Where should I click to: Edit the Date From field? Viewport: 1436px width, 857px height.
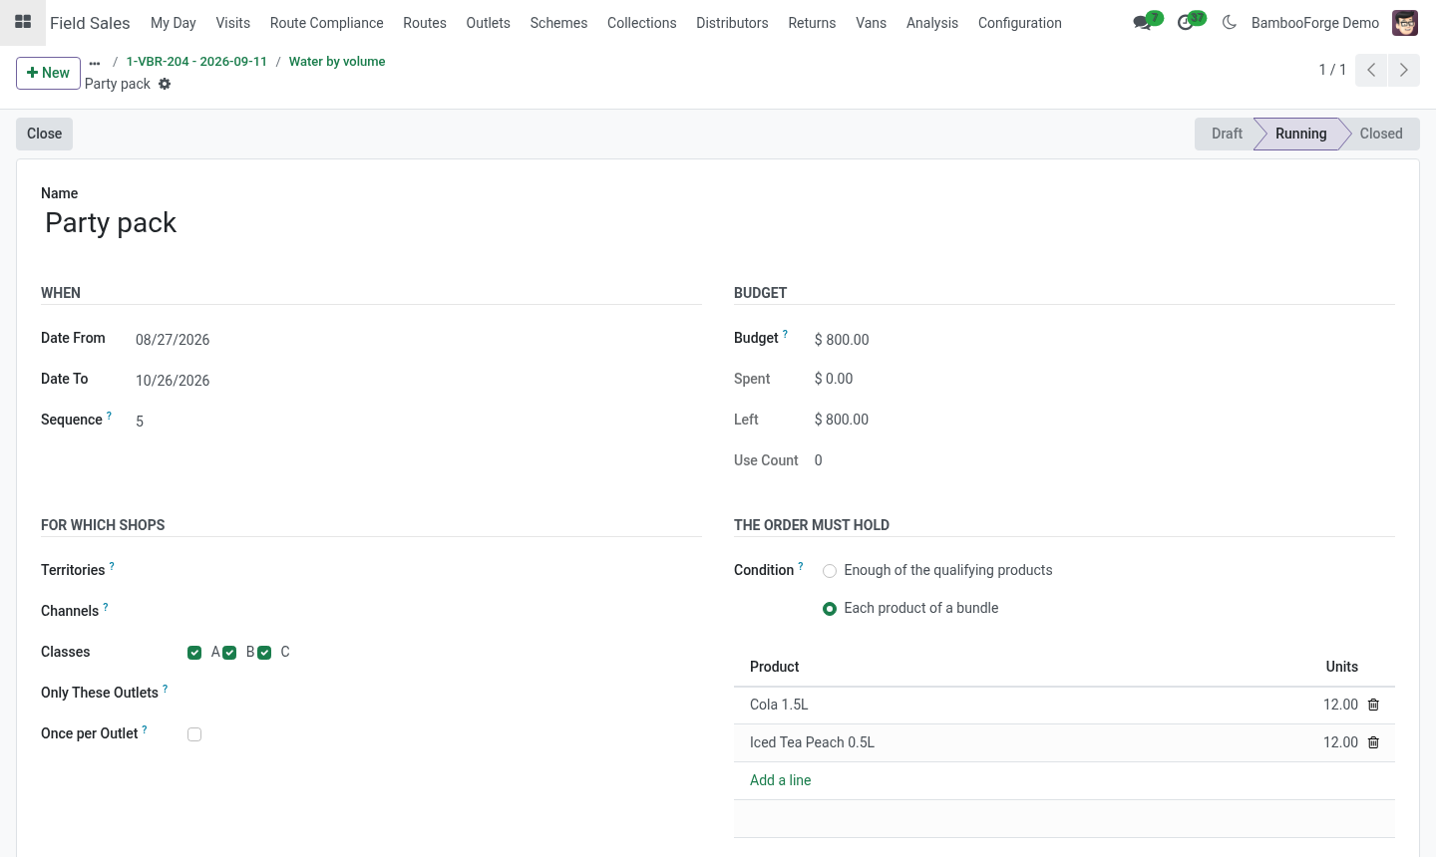pyautogui.click(x=419, y=340)
